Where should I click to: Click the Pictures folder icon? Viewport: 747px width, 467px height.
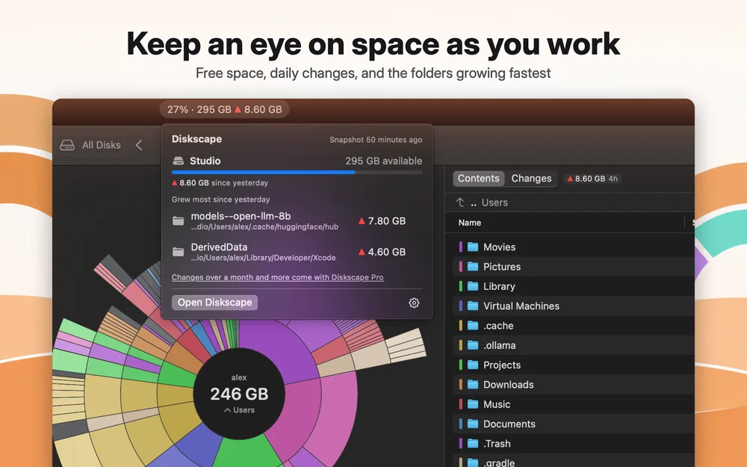coord(473,267)
